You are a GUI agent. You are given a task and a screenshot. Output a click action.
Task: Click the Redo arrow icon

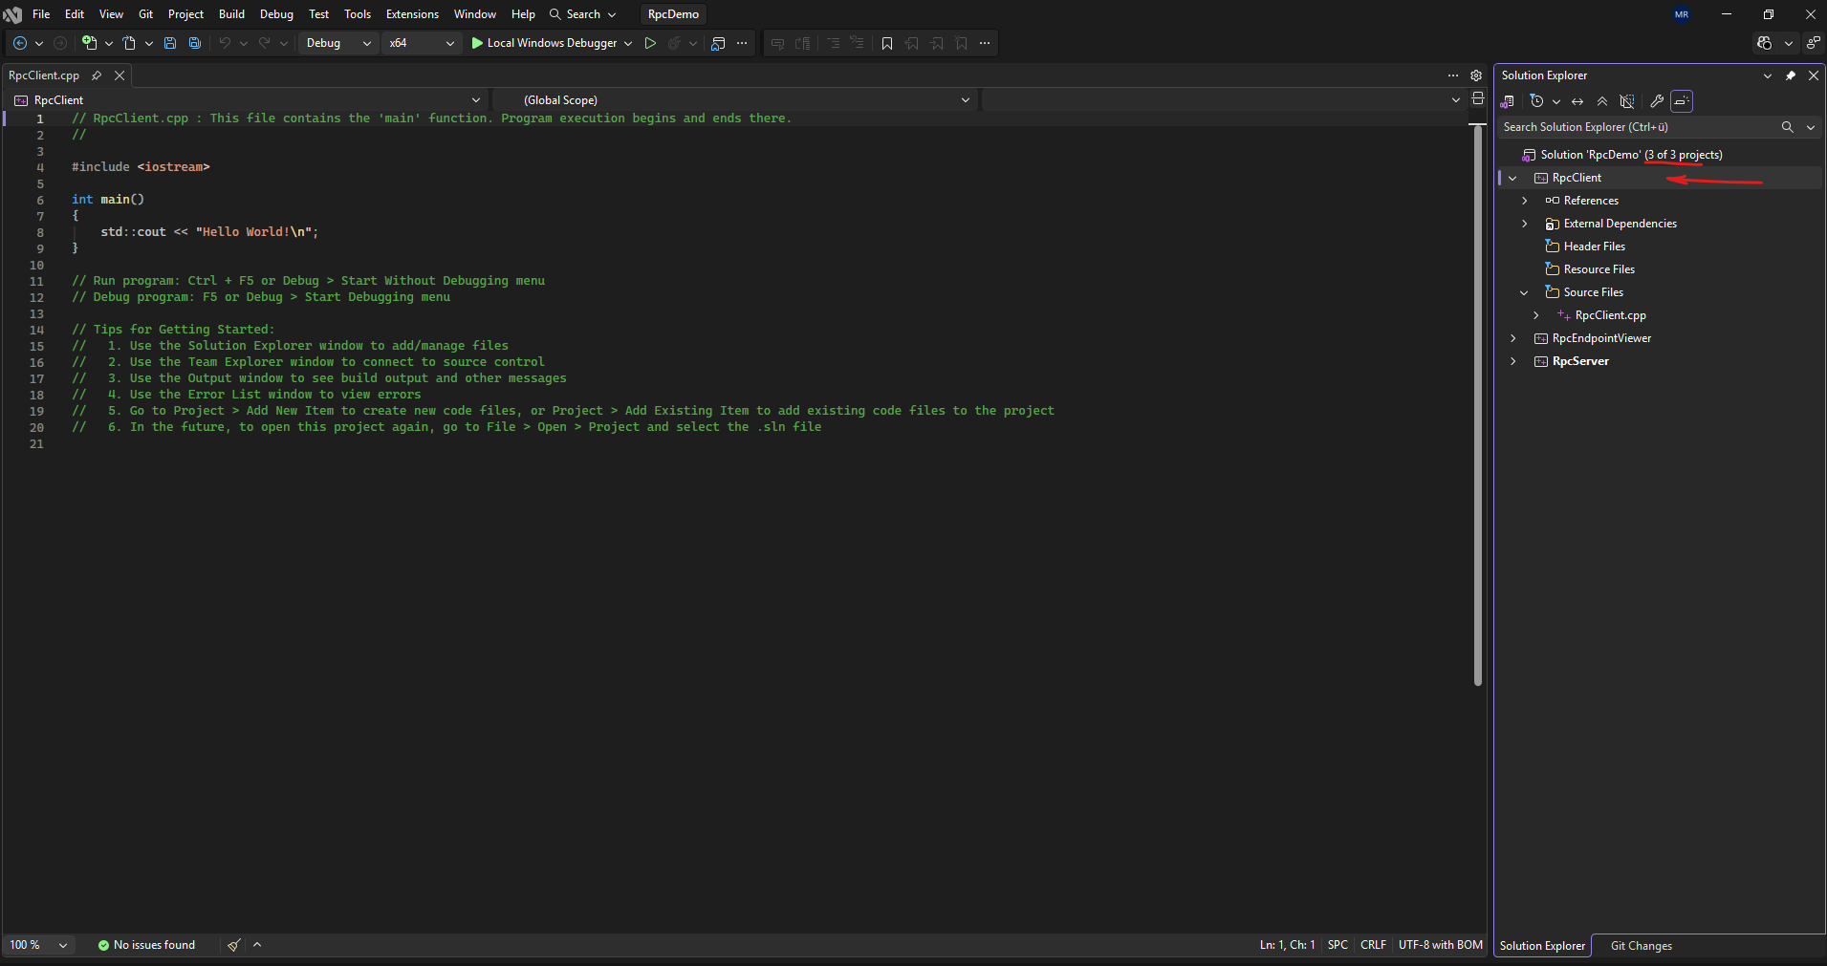(265, 43)
